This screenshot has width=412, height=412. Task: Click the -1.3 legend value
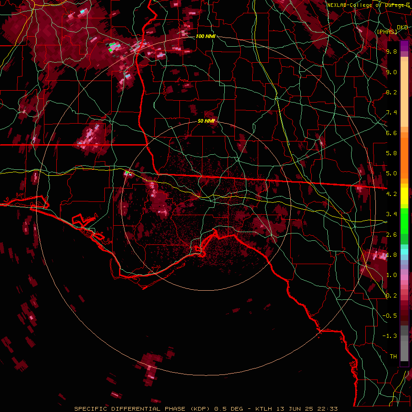(390, 336)
